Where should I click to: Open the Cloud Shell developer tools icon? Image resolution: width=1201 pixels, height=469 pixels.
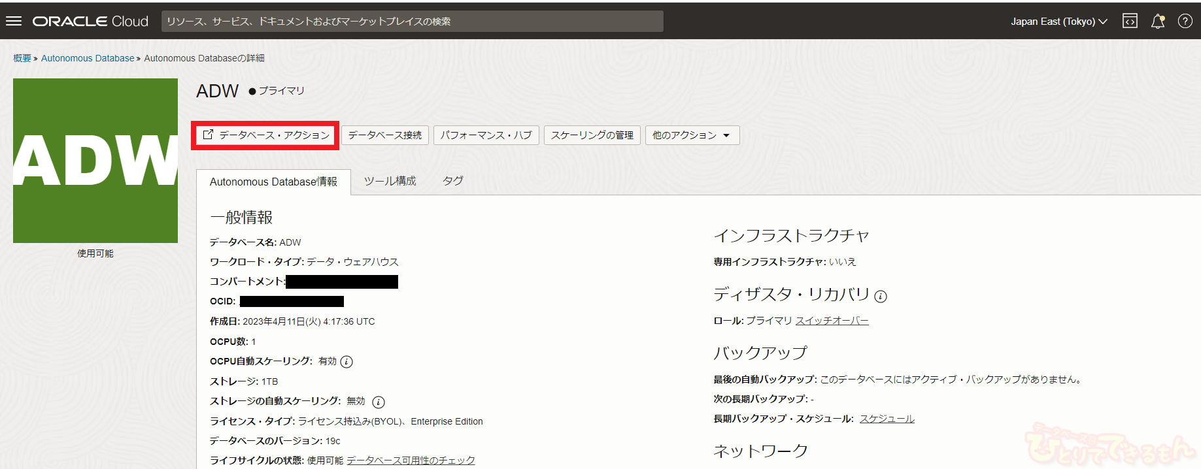point(1130,22)
